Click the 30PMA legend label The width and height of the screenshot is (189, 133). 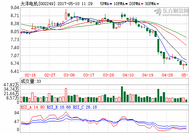pos(150,4)
